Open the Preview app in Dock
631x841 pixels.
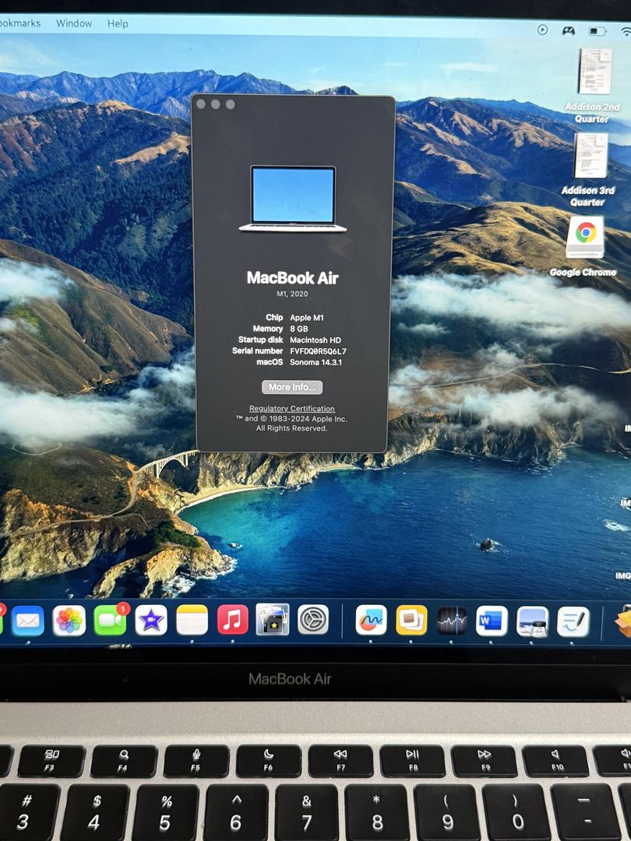click(533, 621)
